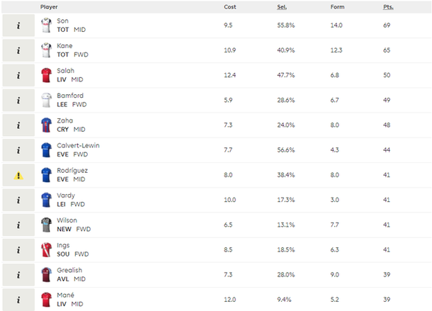This screenshot has height=311, width=432.
Task: Click Zaha's Crystal Palace shirt icon
Action: pos(46,125)
